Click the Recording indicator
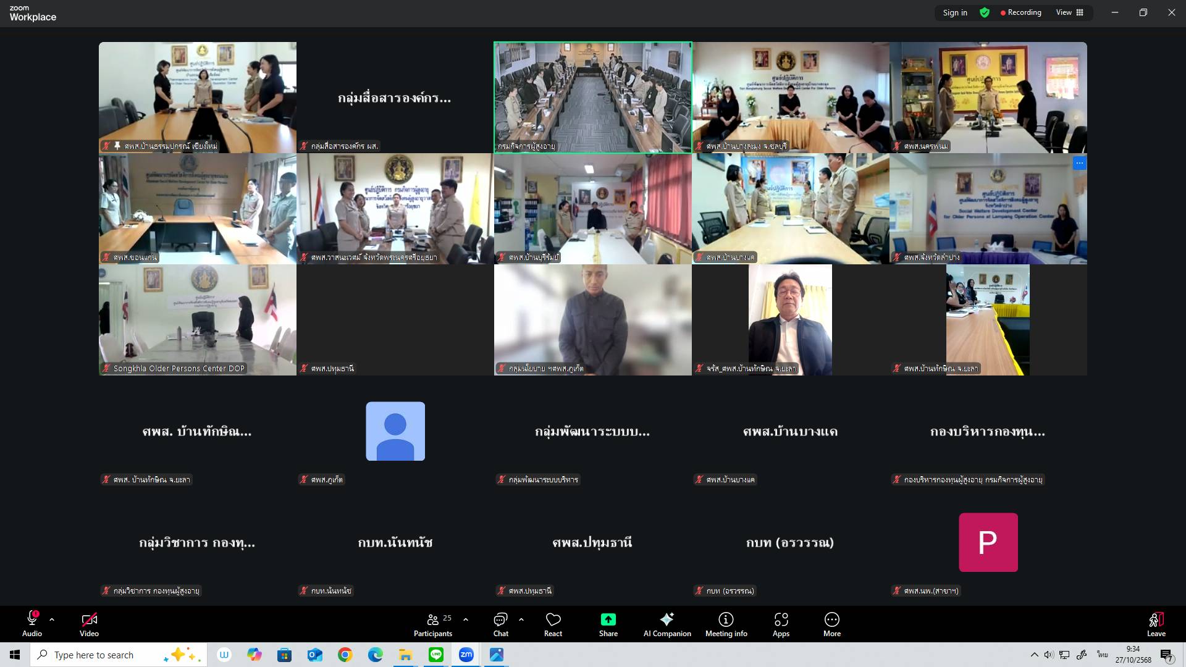The height and width of the screenshot is (667, 1186). [x=1020, y=12]
